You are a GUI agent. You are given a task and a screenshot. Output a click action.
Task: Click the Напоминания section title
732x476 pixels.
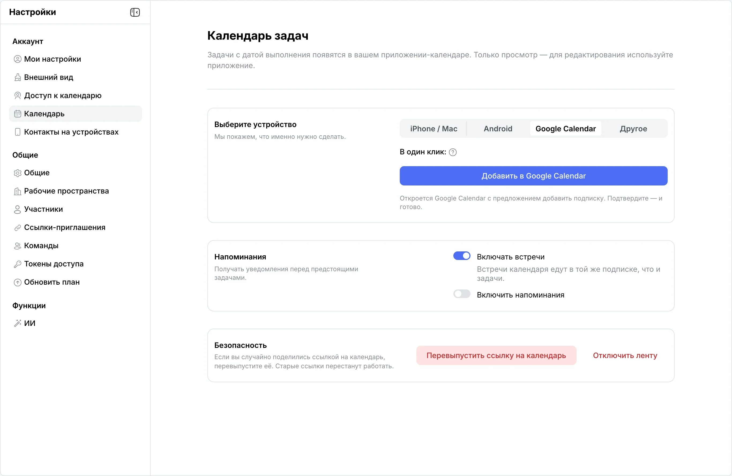click(x=240, y=257)
